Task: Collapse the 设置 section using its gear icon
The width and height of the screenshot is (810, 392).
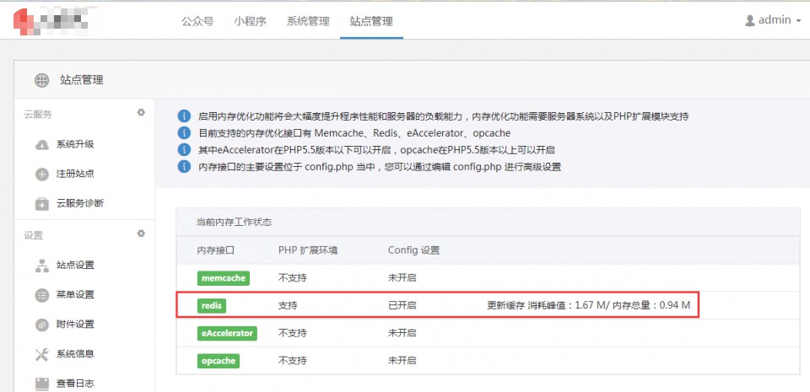Action: pyautogui.click(x=141, y=234)
